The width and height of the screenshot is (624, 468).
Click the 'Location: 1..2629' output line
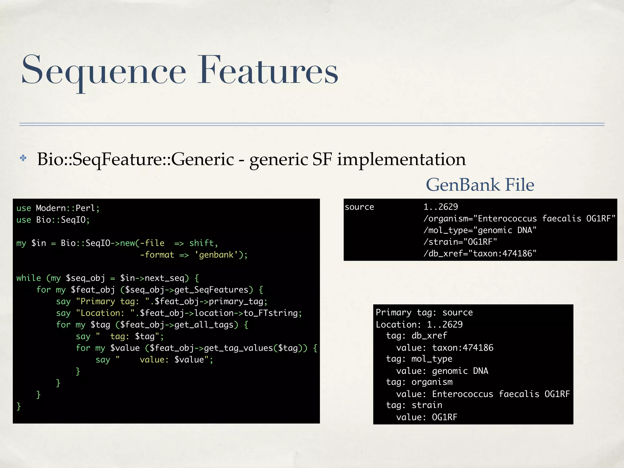[x=419, y=324]
